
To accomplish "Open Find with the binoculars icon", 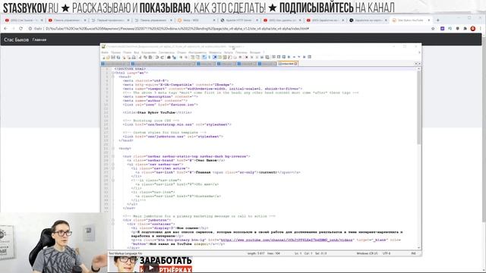I will [169, 58].
